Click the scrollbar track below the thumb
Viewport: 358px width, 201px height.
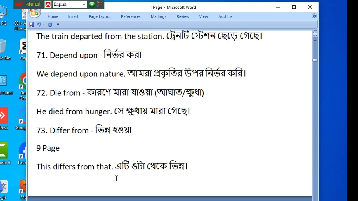point(315,128)
